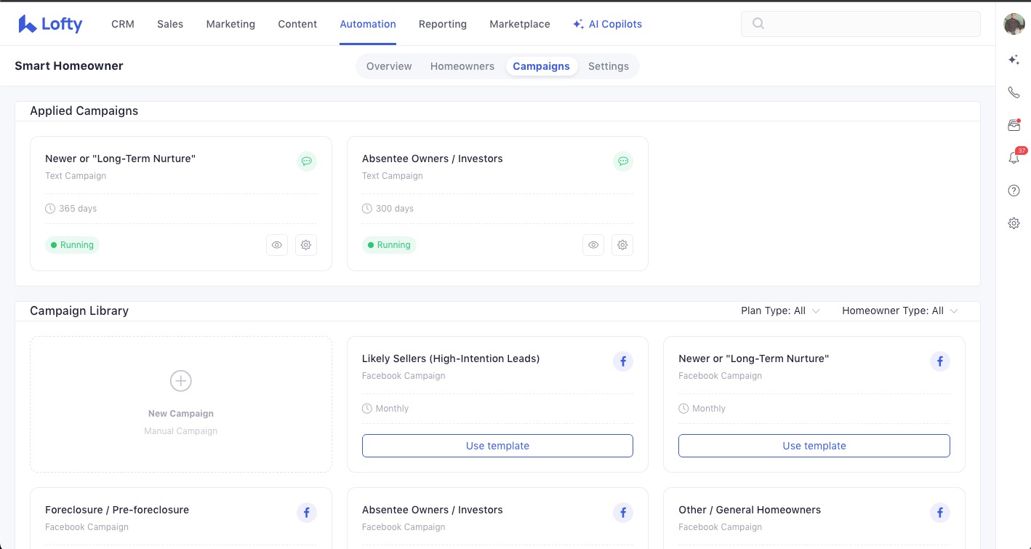Screen dimensions: 1031x549
Task: Open the notifications bell icon
Action: pyautogui.click(x=1014, y=158)
